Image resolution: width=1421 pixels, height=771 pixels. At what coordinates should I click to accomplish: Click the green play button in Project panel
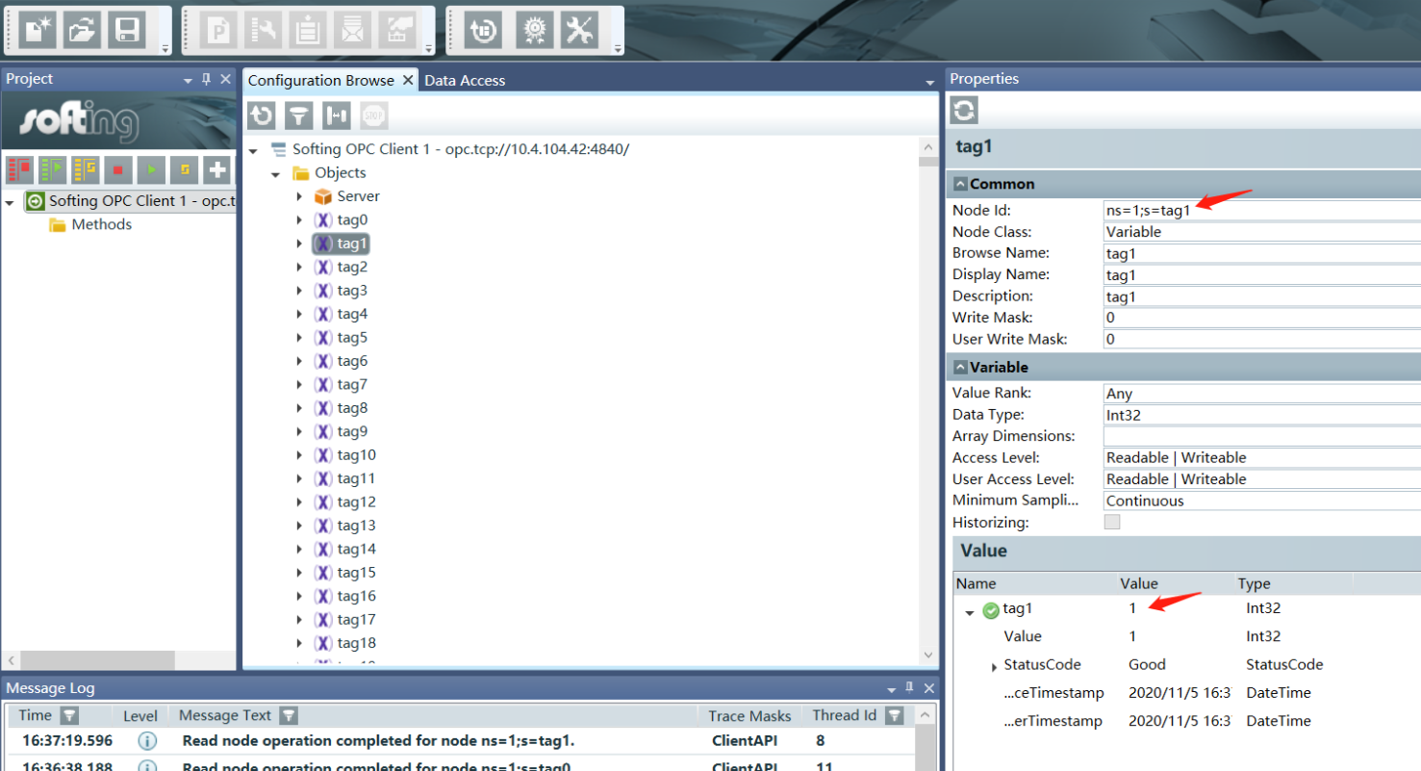[151, 169]
